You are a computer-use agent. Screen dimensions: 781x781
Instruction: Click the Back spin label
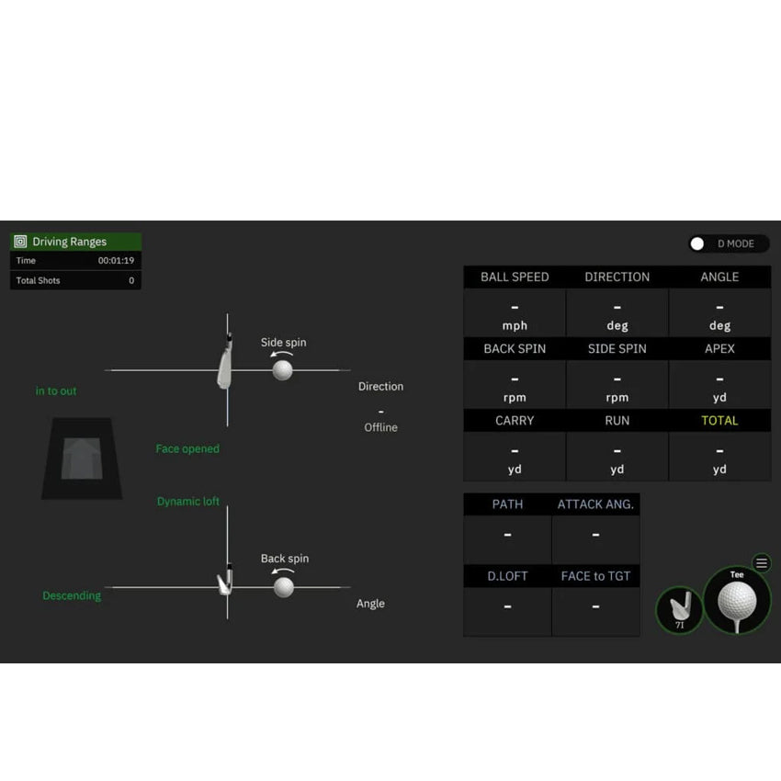[285, 559]
